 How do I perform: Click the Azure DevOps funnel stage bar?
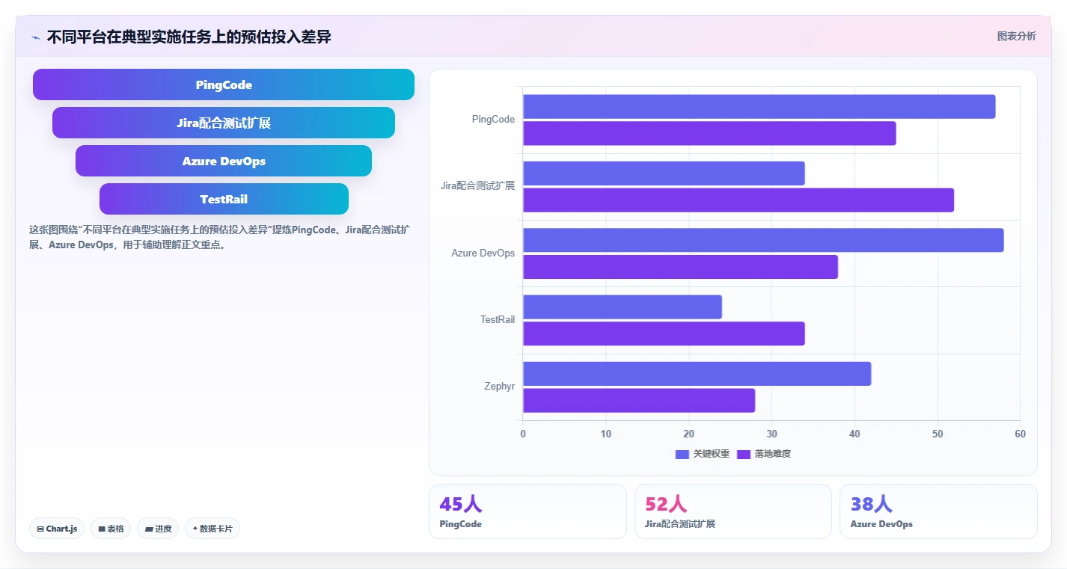224,161
